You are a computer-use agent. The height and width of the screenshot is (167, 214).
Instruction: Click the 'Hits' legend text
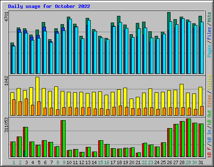(209, 17)
